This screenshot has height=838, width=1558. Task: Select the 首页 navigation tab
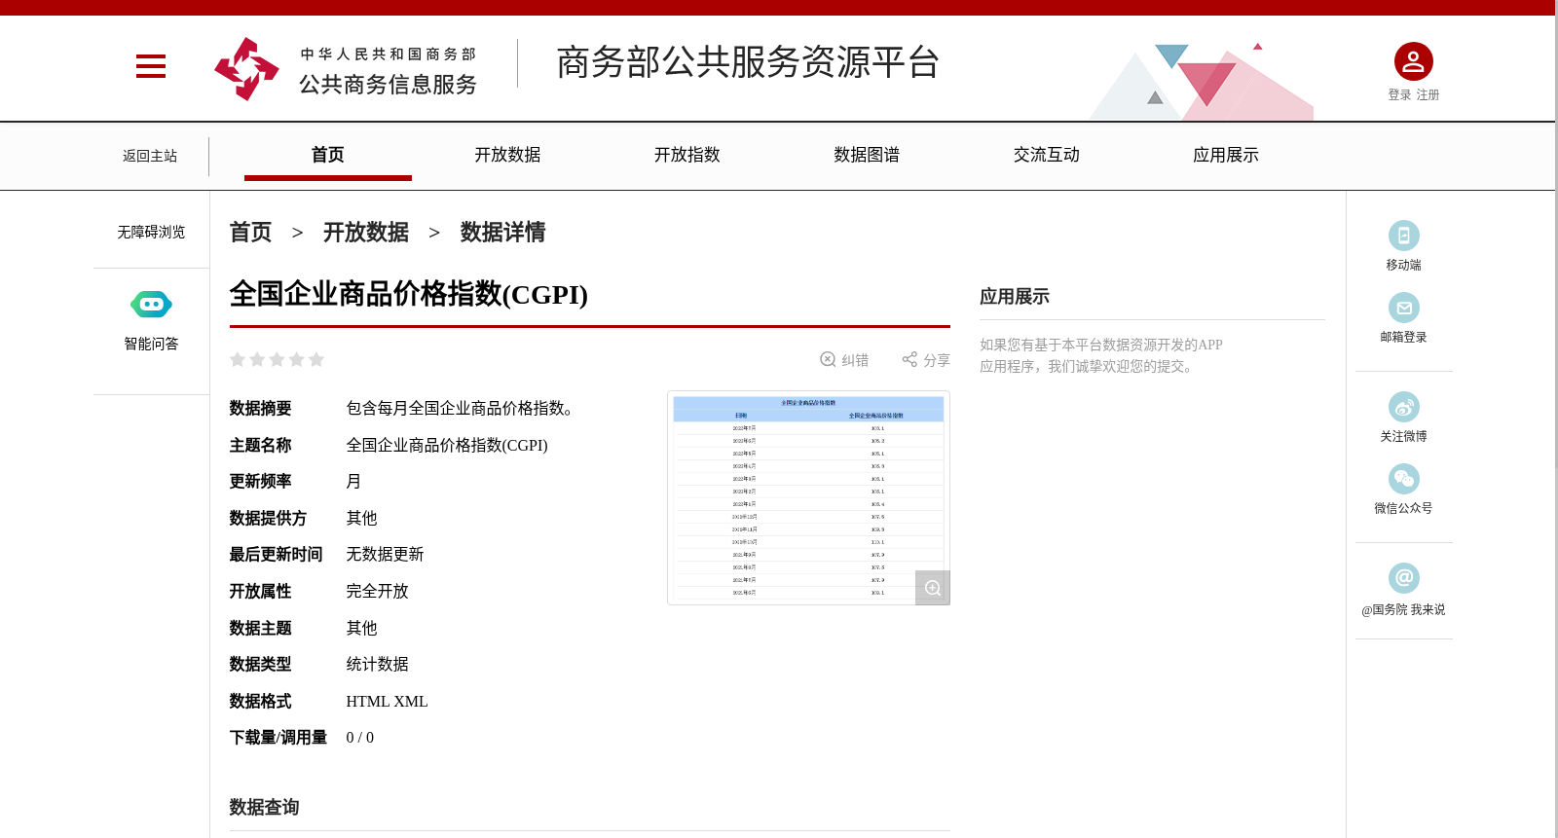pyautogui.click(x=328, y=155)
